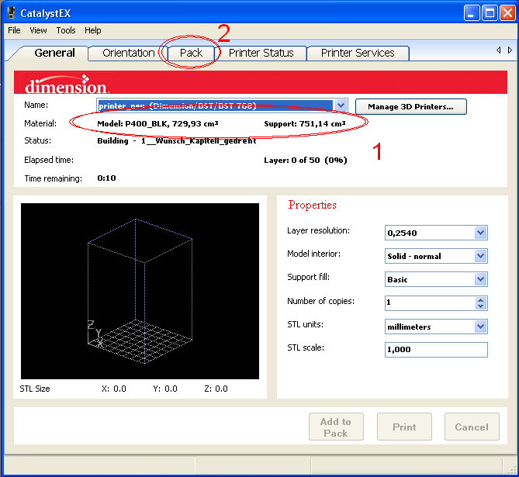Image resolution: width=519 pixels, height=477 pixels.
Task: Expand the STL units dropdown
Action: (480, 327)
